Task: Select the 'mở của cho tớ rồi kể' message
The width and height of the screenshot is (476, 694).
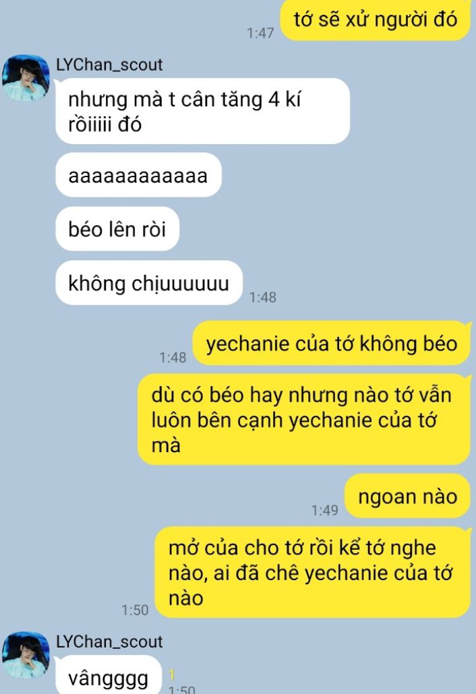Action: coord(312,572)
